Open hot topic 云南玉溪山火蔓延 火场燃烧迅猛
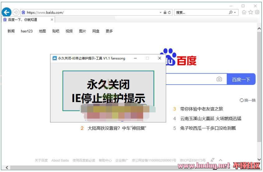The image size is (263, 172). pos(211,119)
